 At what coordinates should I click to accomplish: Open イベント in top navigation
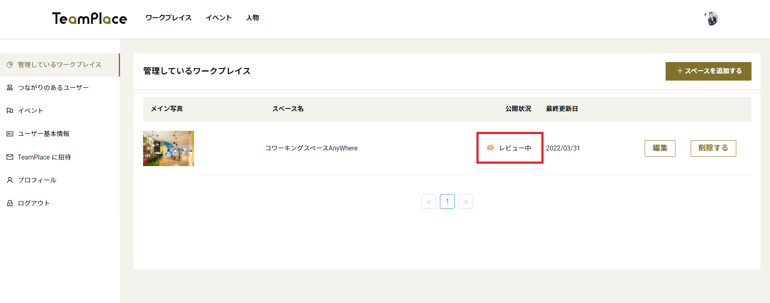pos(219,18)
